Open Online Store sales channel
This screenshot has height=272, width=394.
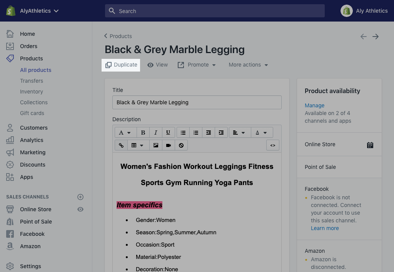click(x=36, y=209)
